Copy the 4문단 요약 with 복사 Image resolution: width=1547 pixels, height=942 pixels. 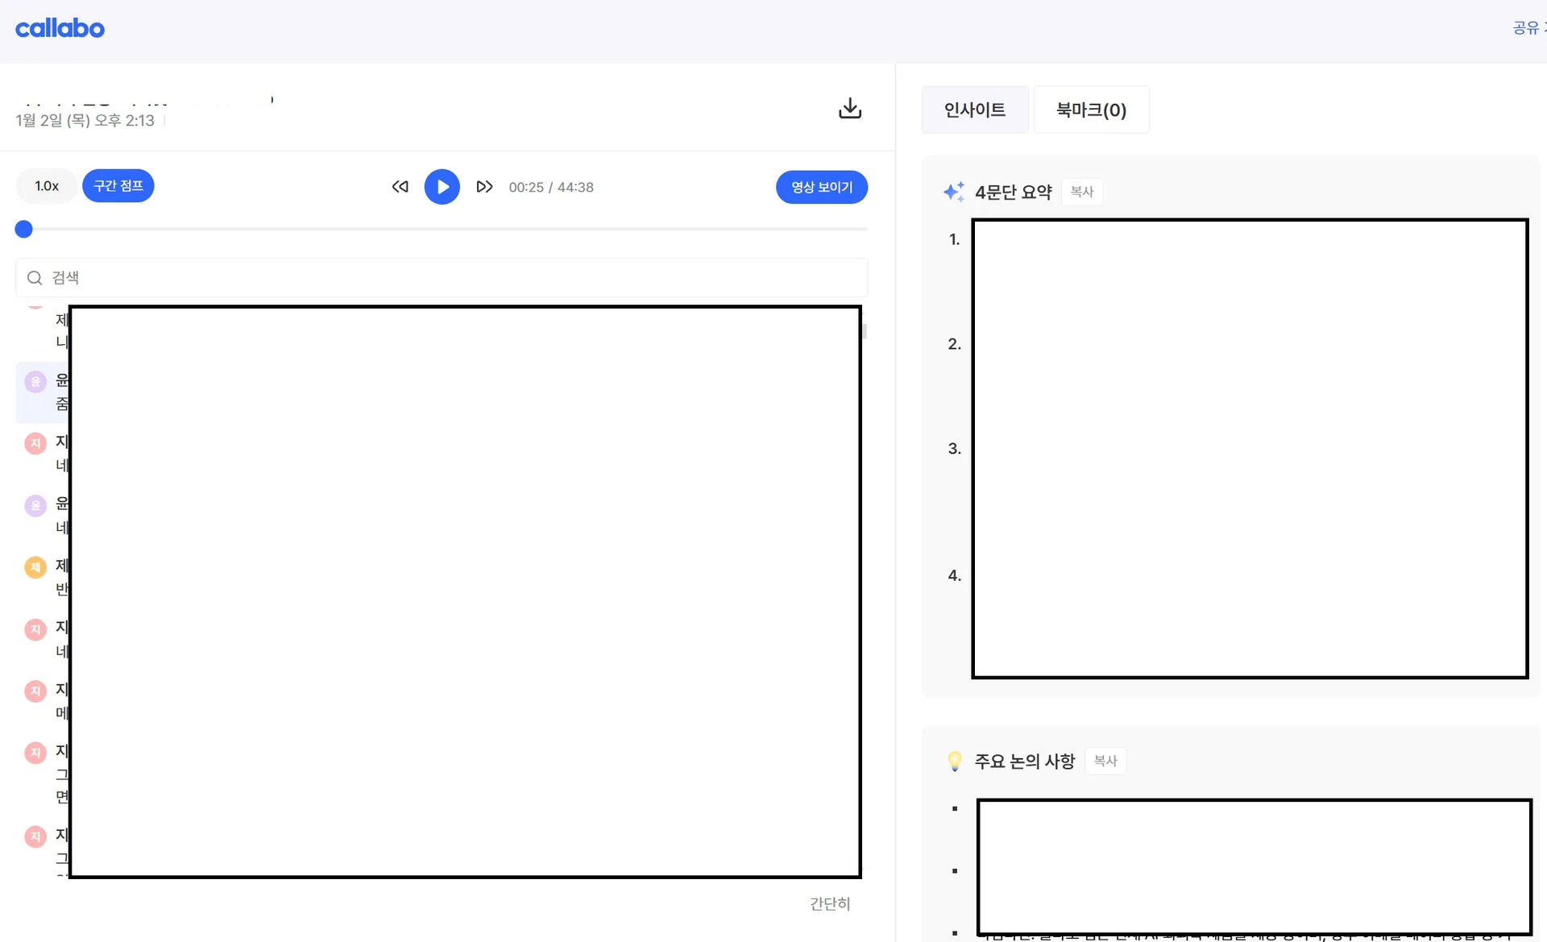tap(1081, 192)
